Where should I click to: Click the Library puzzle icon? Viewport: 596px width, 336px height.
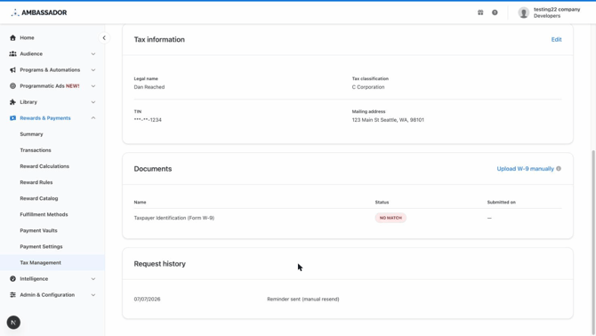(x=13, y=102)
